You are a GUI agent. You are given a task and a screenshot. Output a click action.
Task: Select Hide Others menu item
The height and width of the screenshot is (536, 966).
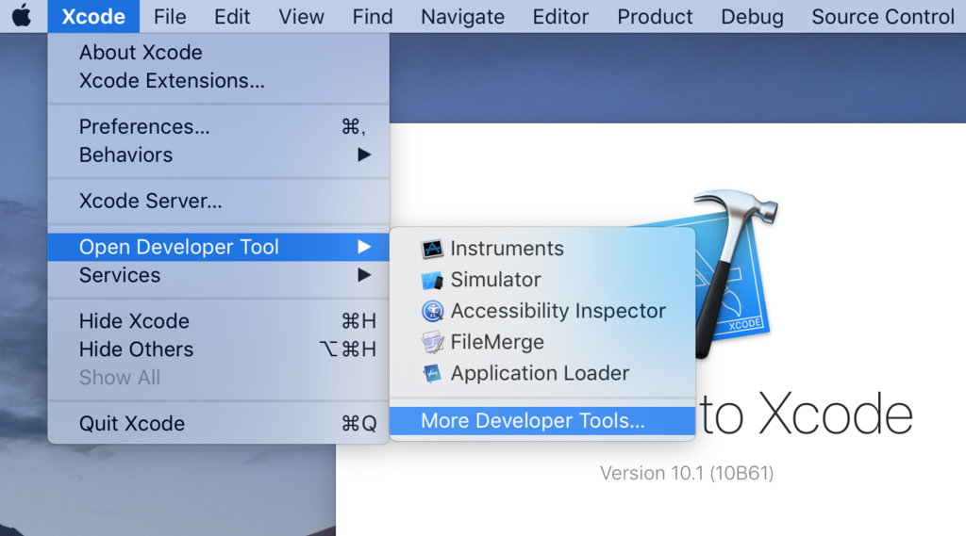136,349
